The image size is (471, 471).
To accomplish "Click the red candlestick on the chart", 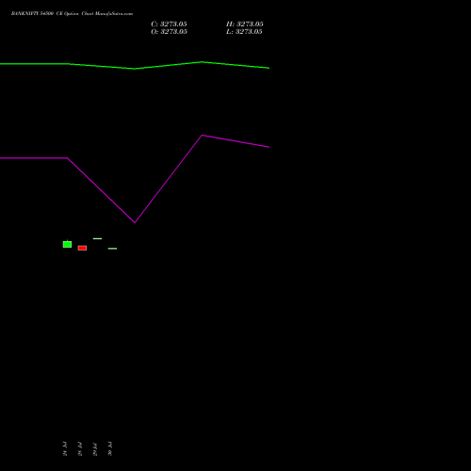I will (82, 248).
